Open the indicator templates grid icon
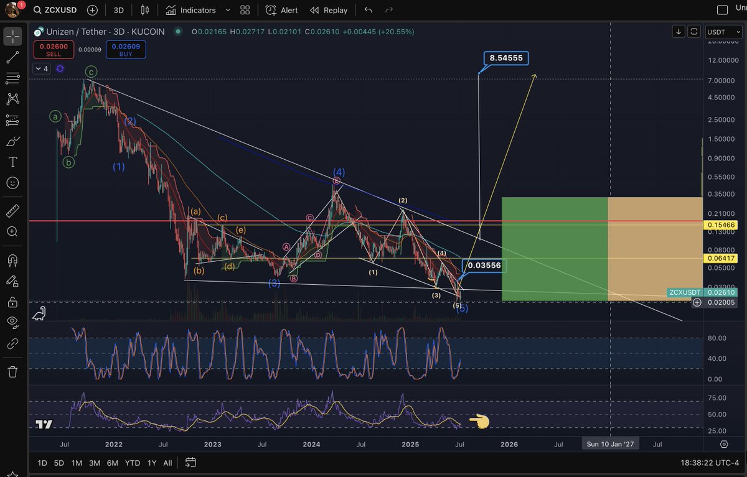Image resolution: width=747 pixels, height=477 pixels. 245,10
